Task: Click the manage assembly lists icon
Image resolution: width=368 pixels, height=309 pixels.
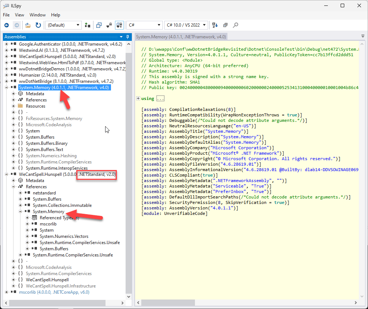Action: point(87,25)
